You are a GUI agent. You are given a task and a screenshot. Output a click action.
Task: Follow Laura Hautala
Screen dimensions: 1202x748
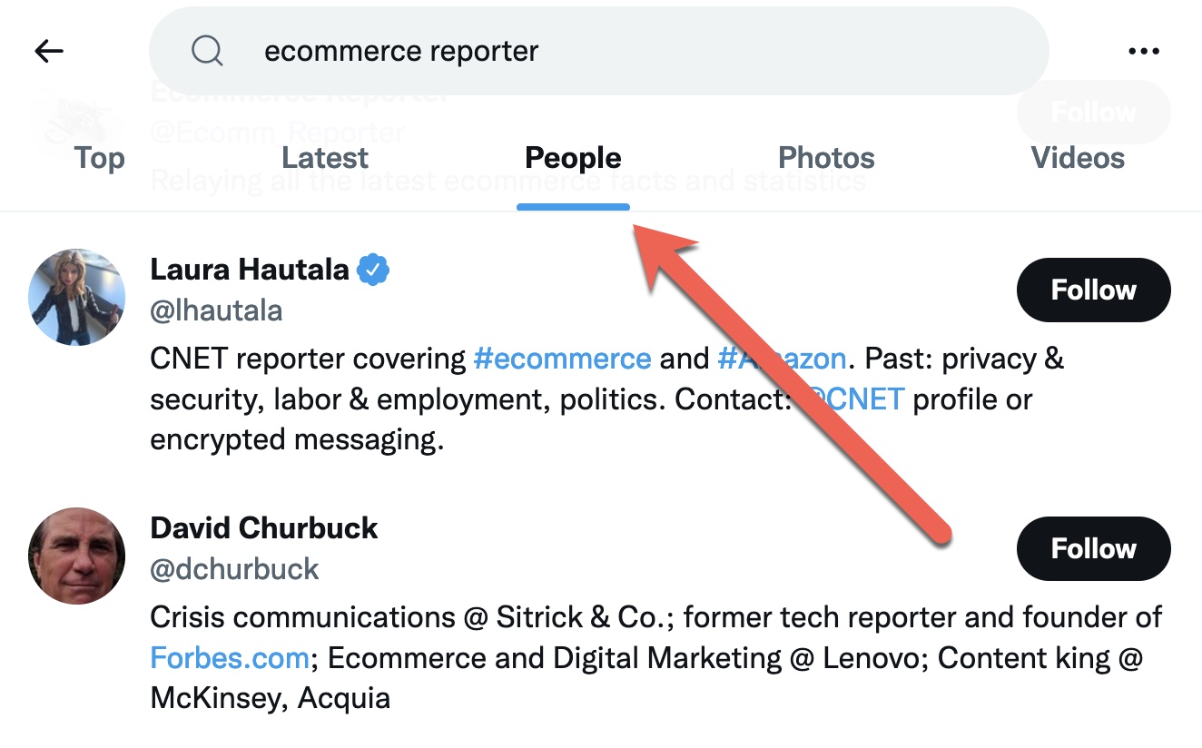(1093, 290)
